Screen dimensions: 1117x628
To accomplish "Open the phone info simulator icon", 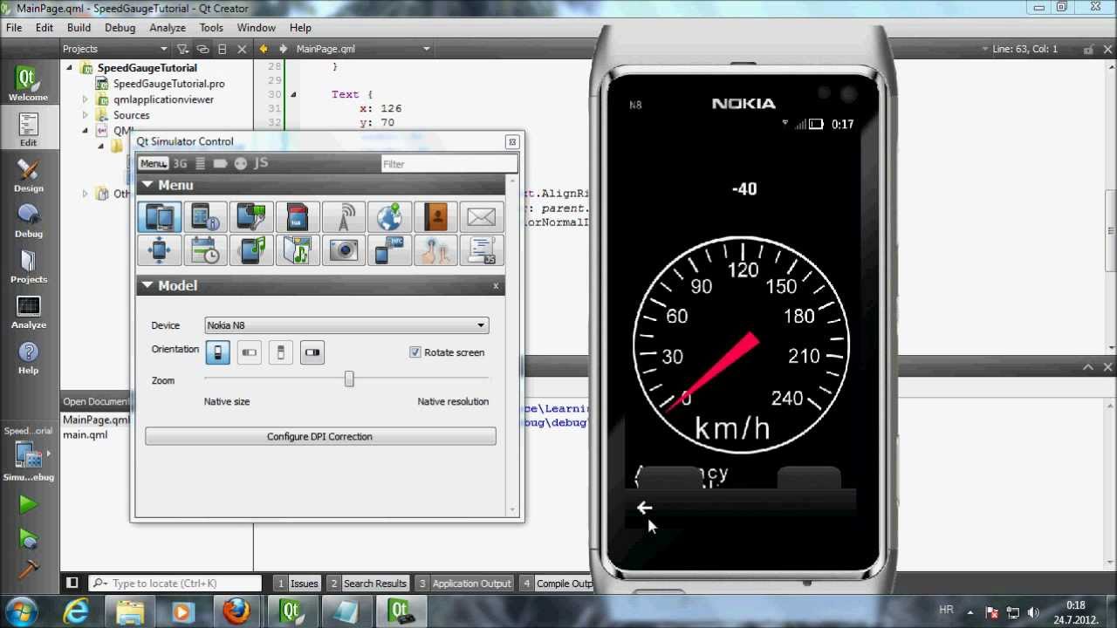I will click(x=205, y=216).
